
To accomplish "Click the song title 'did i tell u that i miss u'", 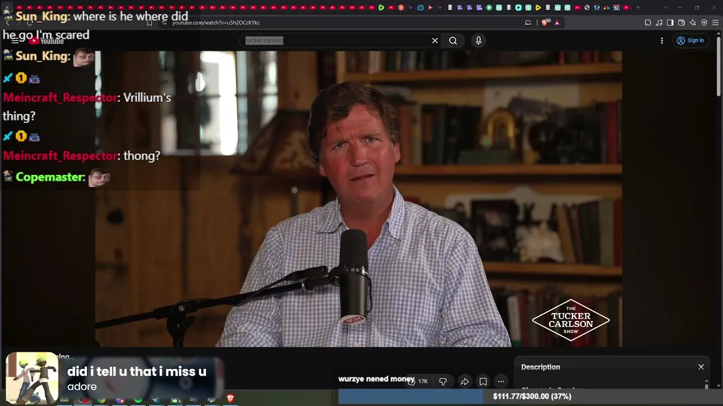I will tap(137, 372).
